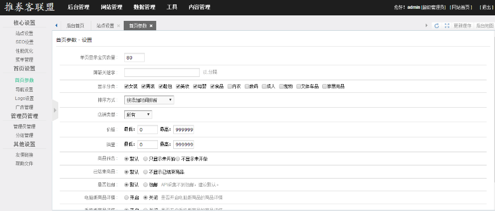Screen dimensions: 495x211
Task: Focus the 价格 最低 input field
Action: [147, 130]
